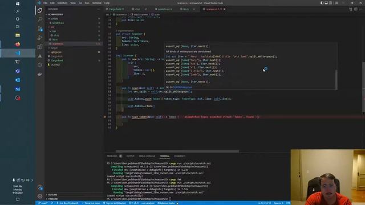Open the Help menu
Screen dimensions: 365x205
point(107,3)
